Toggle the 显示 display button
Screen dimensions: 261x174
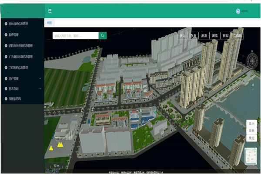click(x=251, y=124)
